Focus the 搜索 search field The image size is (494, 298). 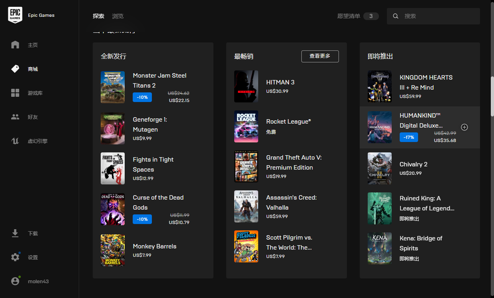[x=433, y=16]
